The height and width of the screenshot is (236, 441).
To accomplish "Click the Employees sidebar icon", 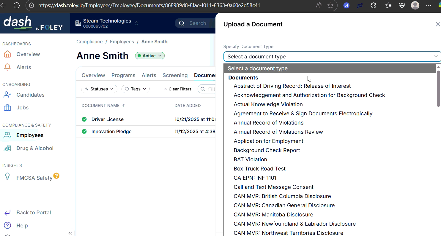I will (7, 135).
